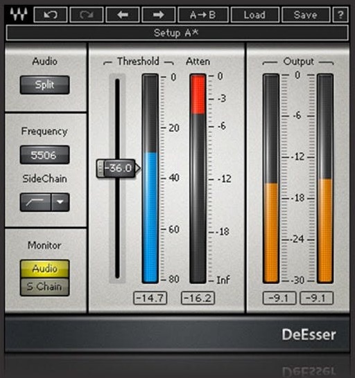
Task: Click the Setup A* name bar
Action: click(x=177, y=33)
